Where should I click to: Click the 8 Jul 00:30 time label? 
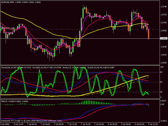click(113, 124)
